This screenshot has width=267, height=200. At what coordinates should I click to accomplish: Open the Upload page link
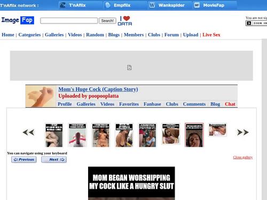(x=191, y=35)
